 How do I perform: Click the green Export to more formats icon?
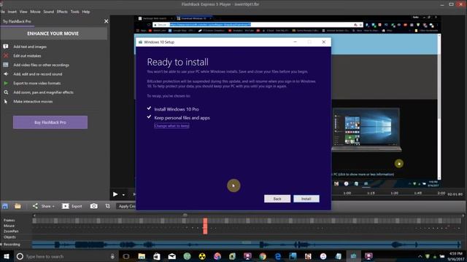pos(6,83)
